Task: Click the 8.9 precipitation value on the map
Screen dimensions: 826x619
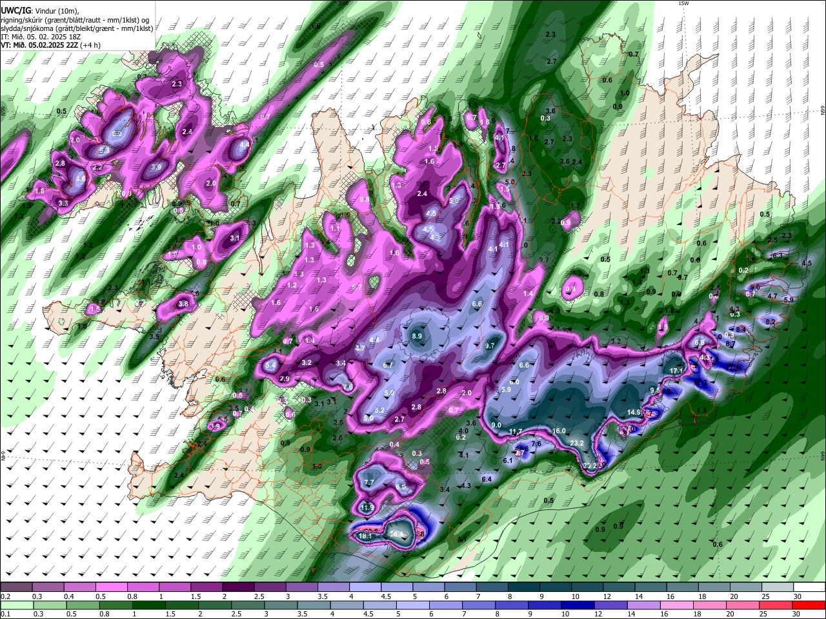Action: pyautogui.click(x=417, y=337)
